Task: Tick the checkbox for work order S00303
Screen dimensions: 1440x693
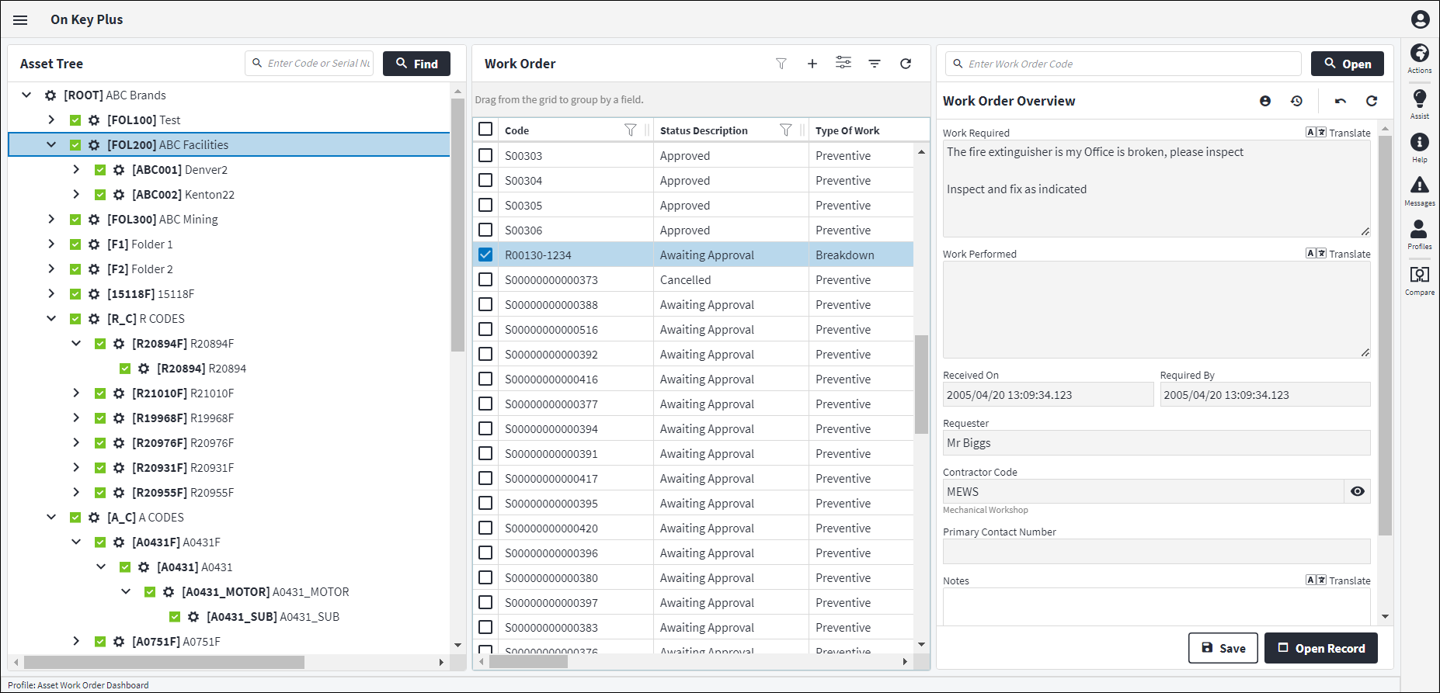Action: pyautogui.click(x=485, y=155)
